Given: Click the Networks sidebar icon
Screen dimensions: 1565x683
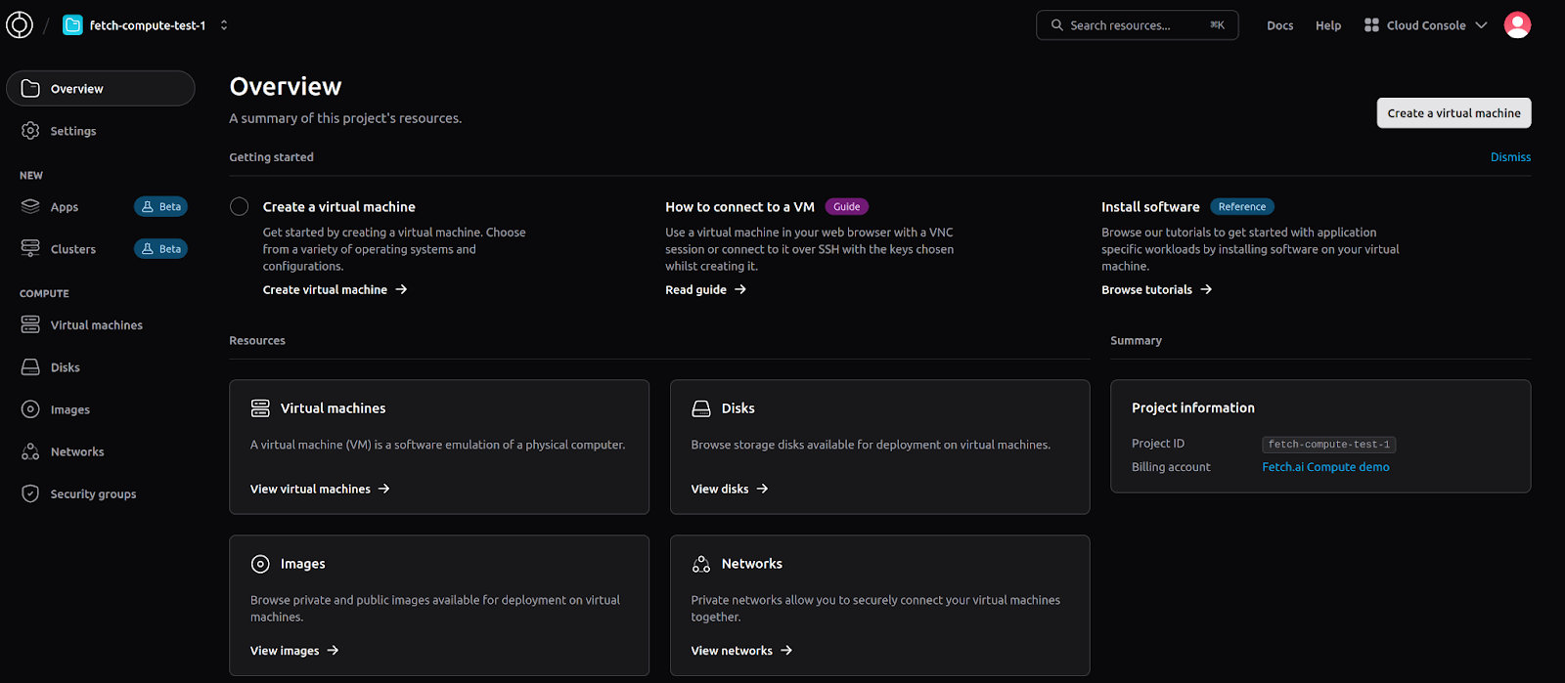Looking at the screenshot, I should pyautogui.click(x=30, y=452).
